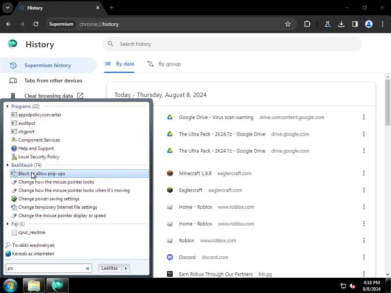The width and height of the screenshot is (391, 293).
Task: Open the network icon in the system tray
Action: 343,286
